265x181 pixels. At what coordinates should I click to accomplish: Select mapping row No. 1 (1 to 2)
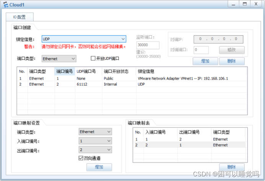(x=190, y=139)
